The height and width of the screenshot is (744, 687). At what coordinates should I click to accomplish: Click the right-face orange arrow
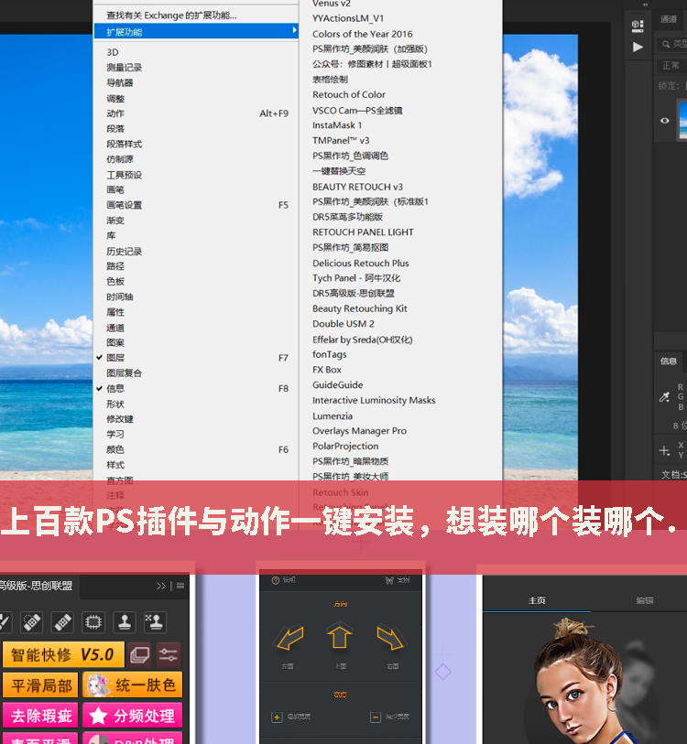point(390,637)
